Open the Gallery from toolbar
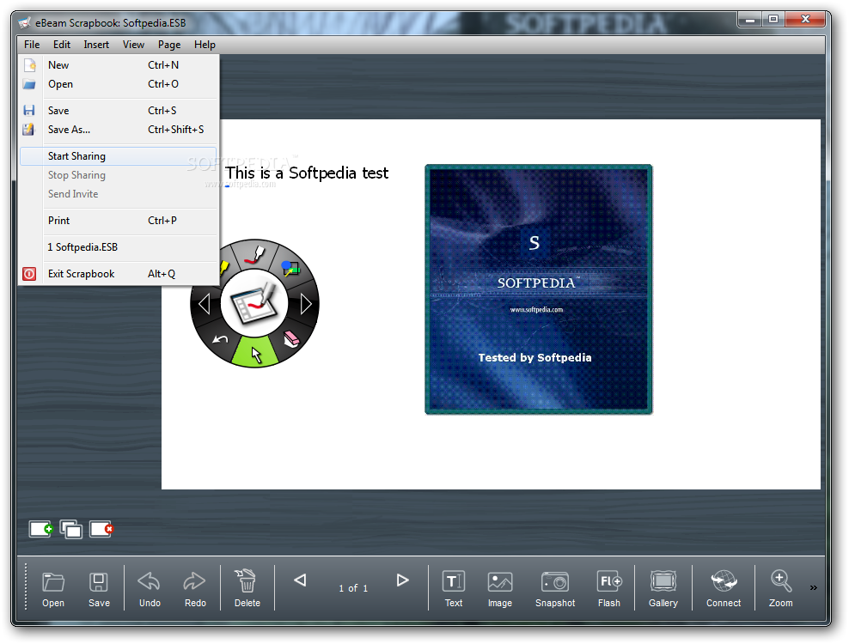 [663, 589]
